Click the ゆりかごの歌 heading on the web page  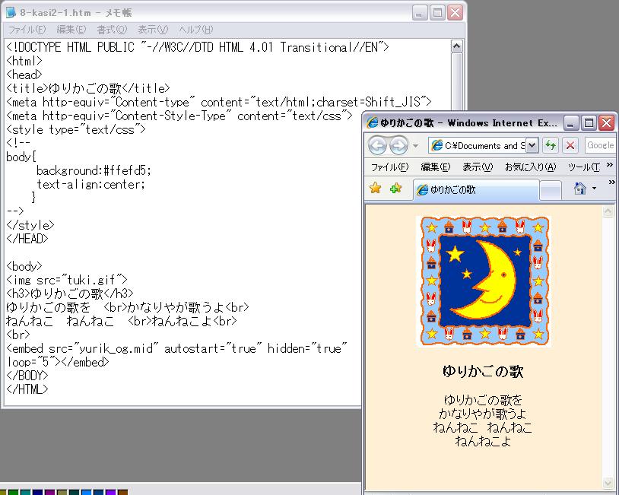[x=483, y=371]
